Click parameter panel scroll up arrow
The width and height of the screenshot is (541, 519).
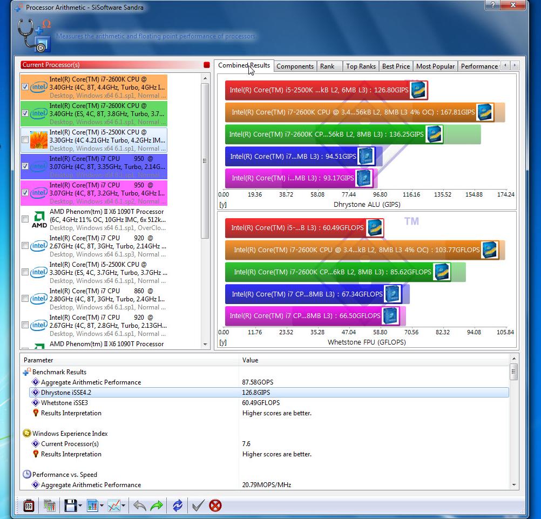pos(514,359)
